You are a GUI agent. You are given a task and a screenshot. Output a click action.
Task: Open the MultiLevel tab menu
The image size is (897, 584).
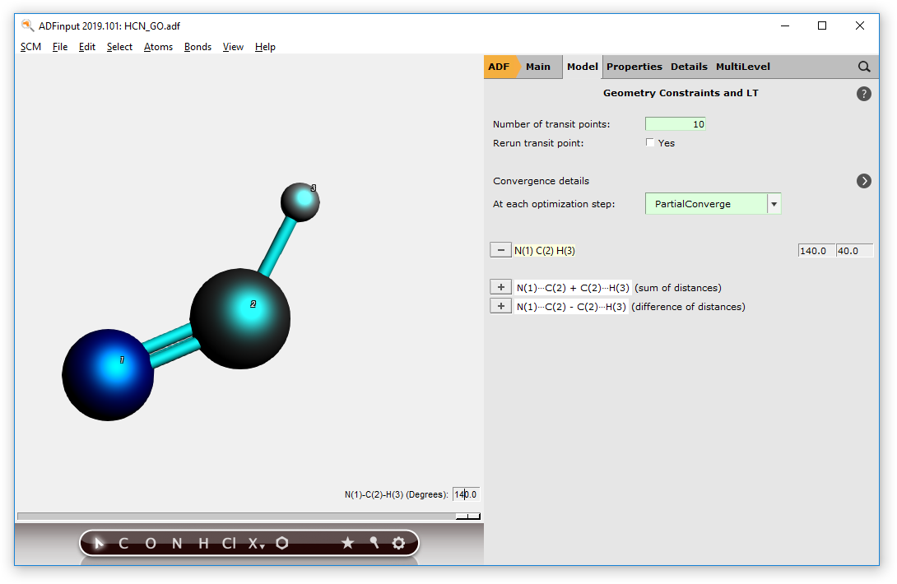click(x=742, y=67)
